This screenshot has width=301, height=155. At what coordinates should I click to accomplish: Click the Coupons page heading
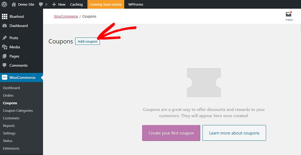(x=61, y=41)
